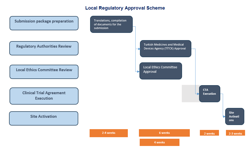
Task: Click the orange "2-3 weeks" bar
Action: (x=235, y=133)
